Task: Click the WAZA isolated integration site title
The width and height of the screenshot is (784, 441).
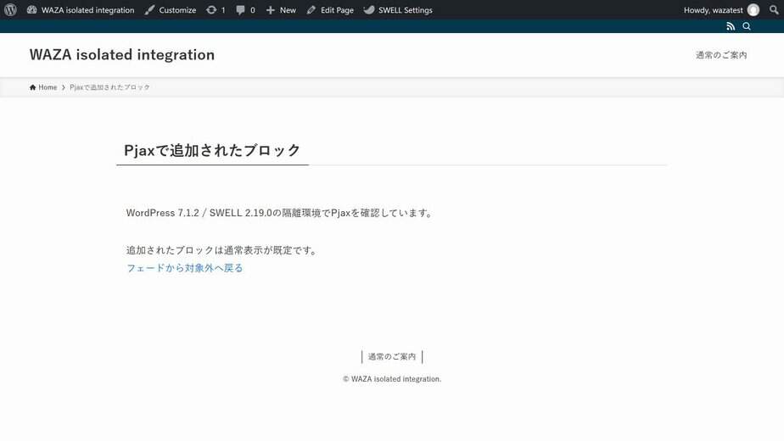Action: [122, 54]
